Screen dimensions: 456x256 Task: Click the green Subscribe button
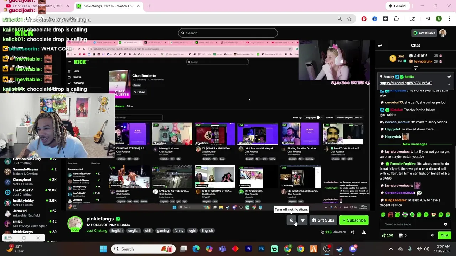(354, 220)
